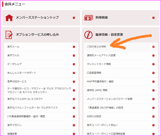This screenshot has height=136, width=161.
Task: Open 利用明細 page
Action: click(x=121, y=18)
